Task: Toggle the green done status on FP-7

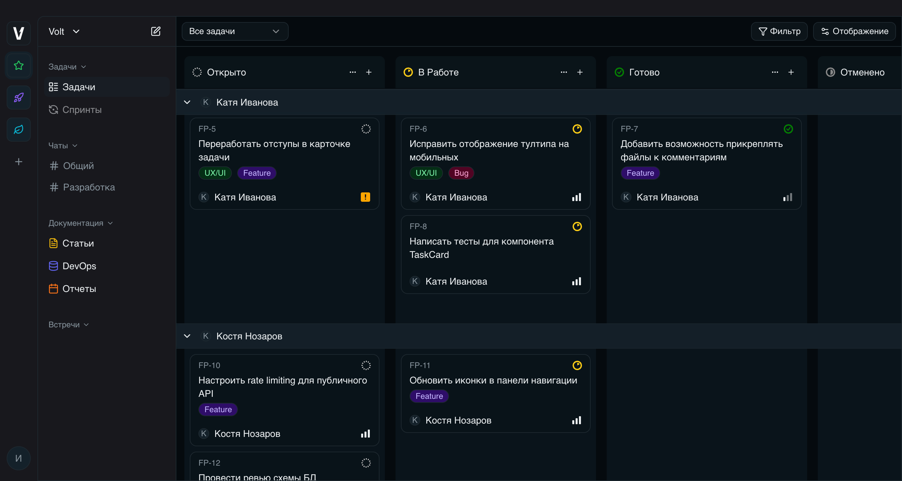Action: click(x=788, y=129)
